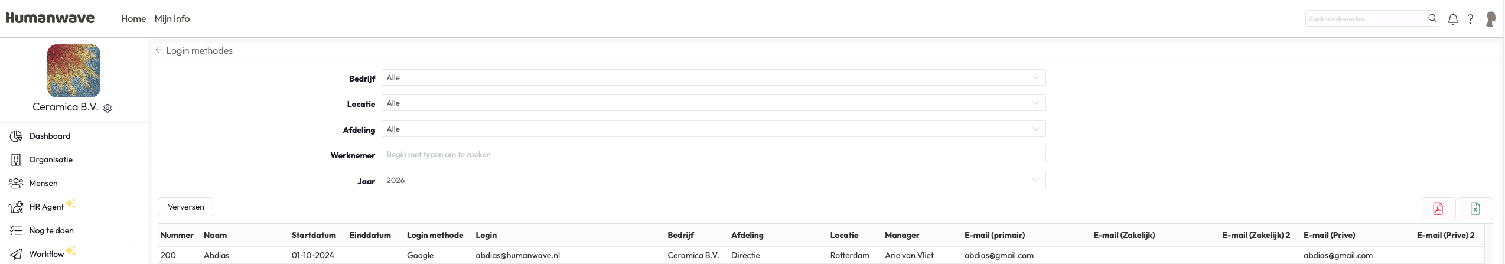Open the Organisatie sidebar item

pos(51,159)
